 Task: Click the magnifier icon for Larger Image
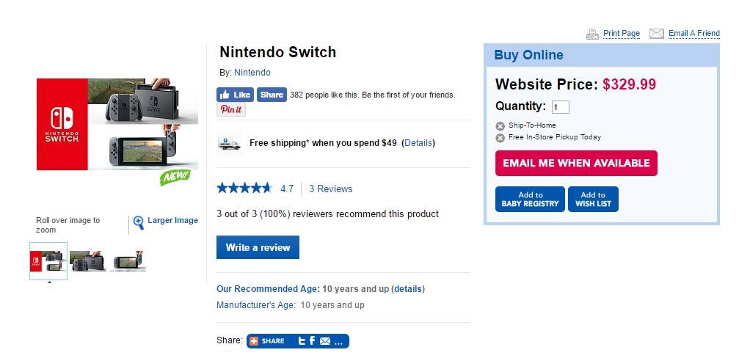138,222
